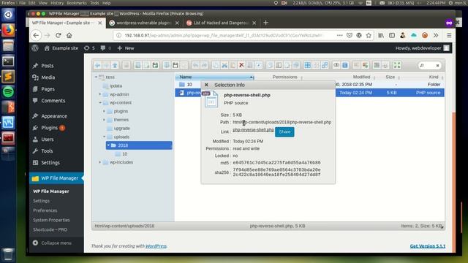Delete selected file with red X icon
Viewport: 468px width, 263px height.
coord(241,65)
